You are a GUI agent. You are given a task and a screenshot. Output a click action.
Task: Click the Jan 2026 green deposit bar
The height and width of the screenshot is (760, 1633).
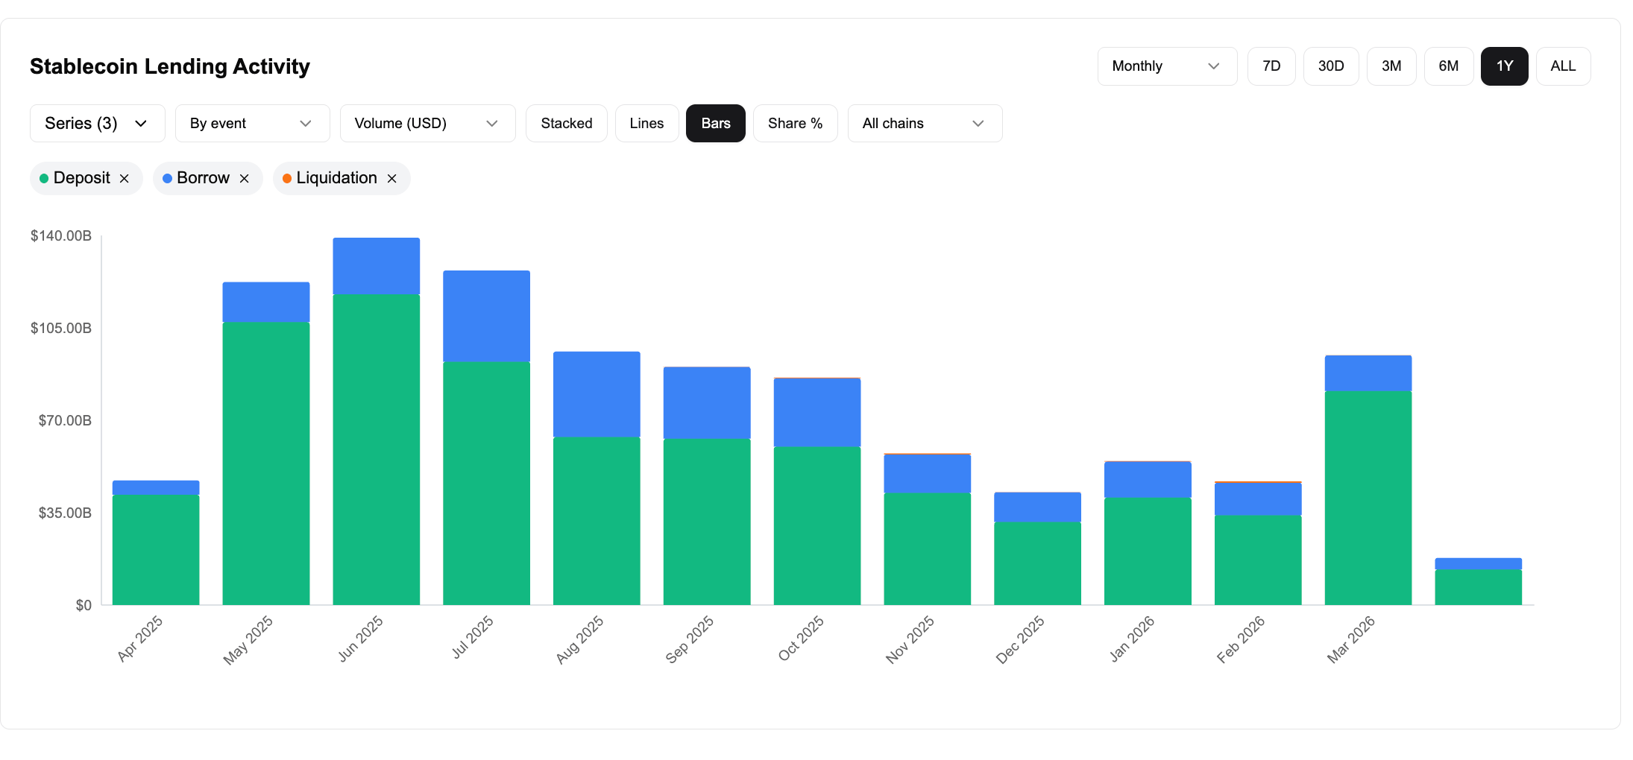[1148, 551]
